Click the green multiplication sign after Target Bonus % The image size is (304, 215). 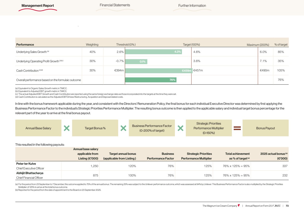123,128
